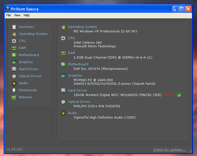This screenshot has height=156, width=197.
Task: Minimize the Speccy window
Action: pos(175,9)
